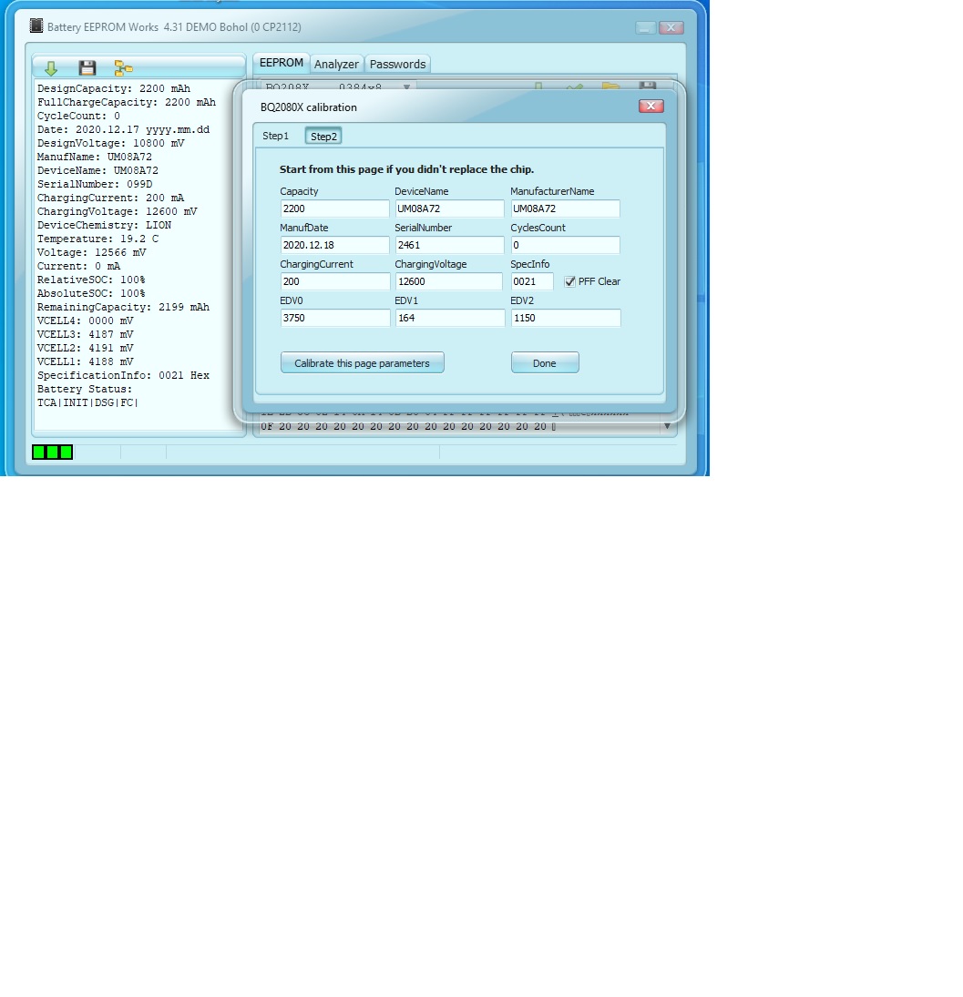This screenshot has height=997, width=963.
Task: Switch to the Step1 tab
Action: click(275, 136)
